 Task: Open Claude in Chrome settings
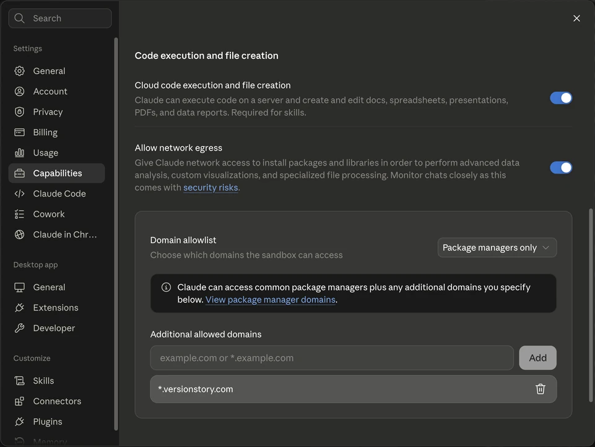56,235
